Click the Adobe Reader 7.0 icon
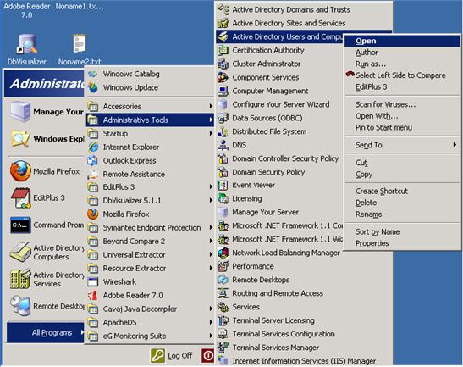This screenshot has height=367, width=463. coord(93,295)
